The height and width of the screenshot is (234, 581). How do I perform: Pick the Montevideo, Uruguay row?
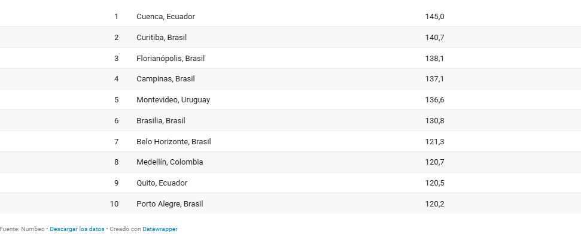tap(291, 100)
